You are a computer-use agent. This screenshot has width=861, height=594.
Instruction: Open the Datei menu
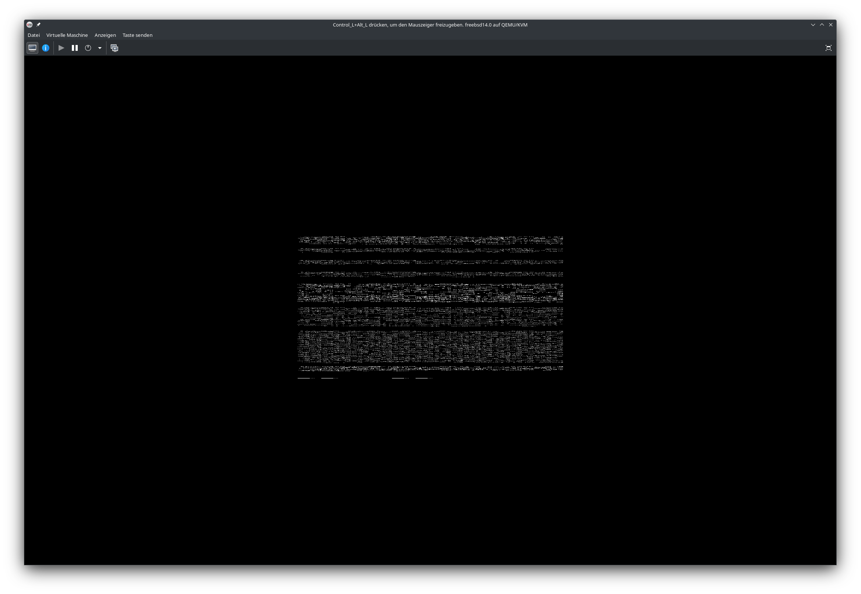tap(34, 35)
